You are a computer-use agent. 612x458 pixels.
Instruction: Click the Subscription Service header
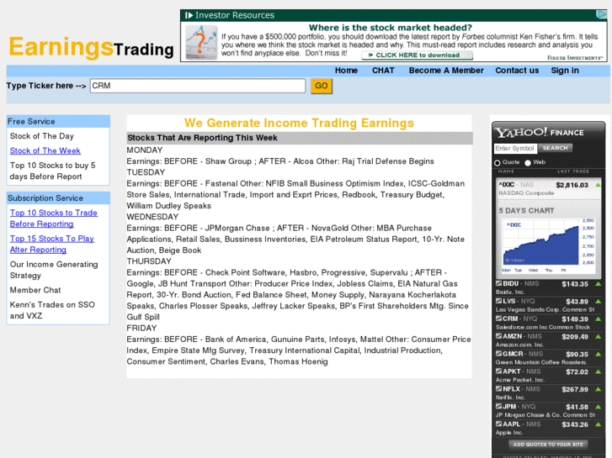(x=58, y=198)
